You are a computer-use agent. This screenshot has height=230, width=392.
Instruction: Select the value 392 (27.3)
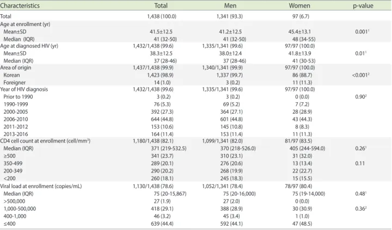pyautogui.click(x=162, y=112)
